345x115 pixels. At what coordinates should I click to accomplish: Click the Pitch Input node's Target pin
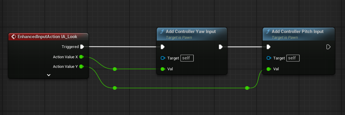point(269,58)
